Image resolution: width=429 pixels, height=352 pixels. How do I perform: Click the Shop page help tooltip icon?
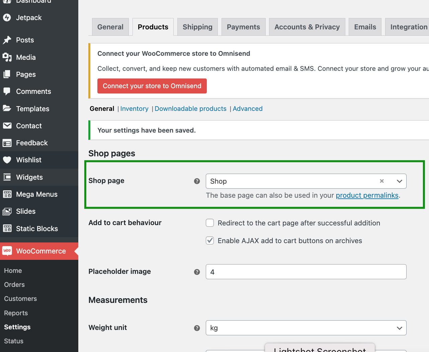[x=197, y=181]
